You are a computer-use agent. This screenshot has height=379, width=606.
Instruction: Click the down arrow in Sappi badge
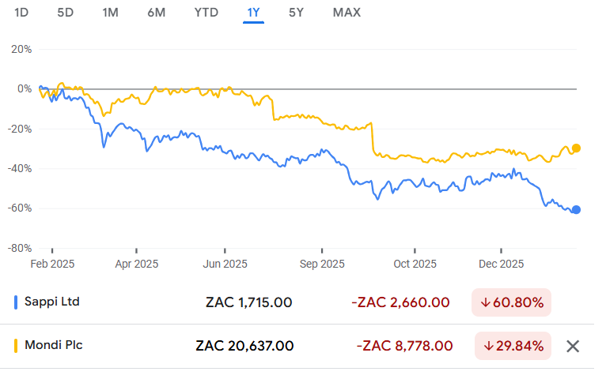click(x=486, y=302)
